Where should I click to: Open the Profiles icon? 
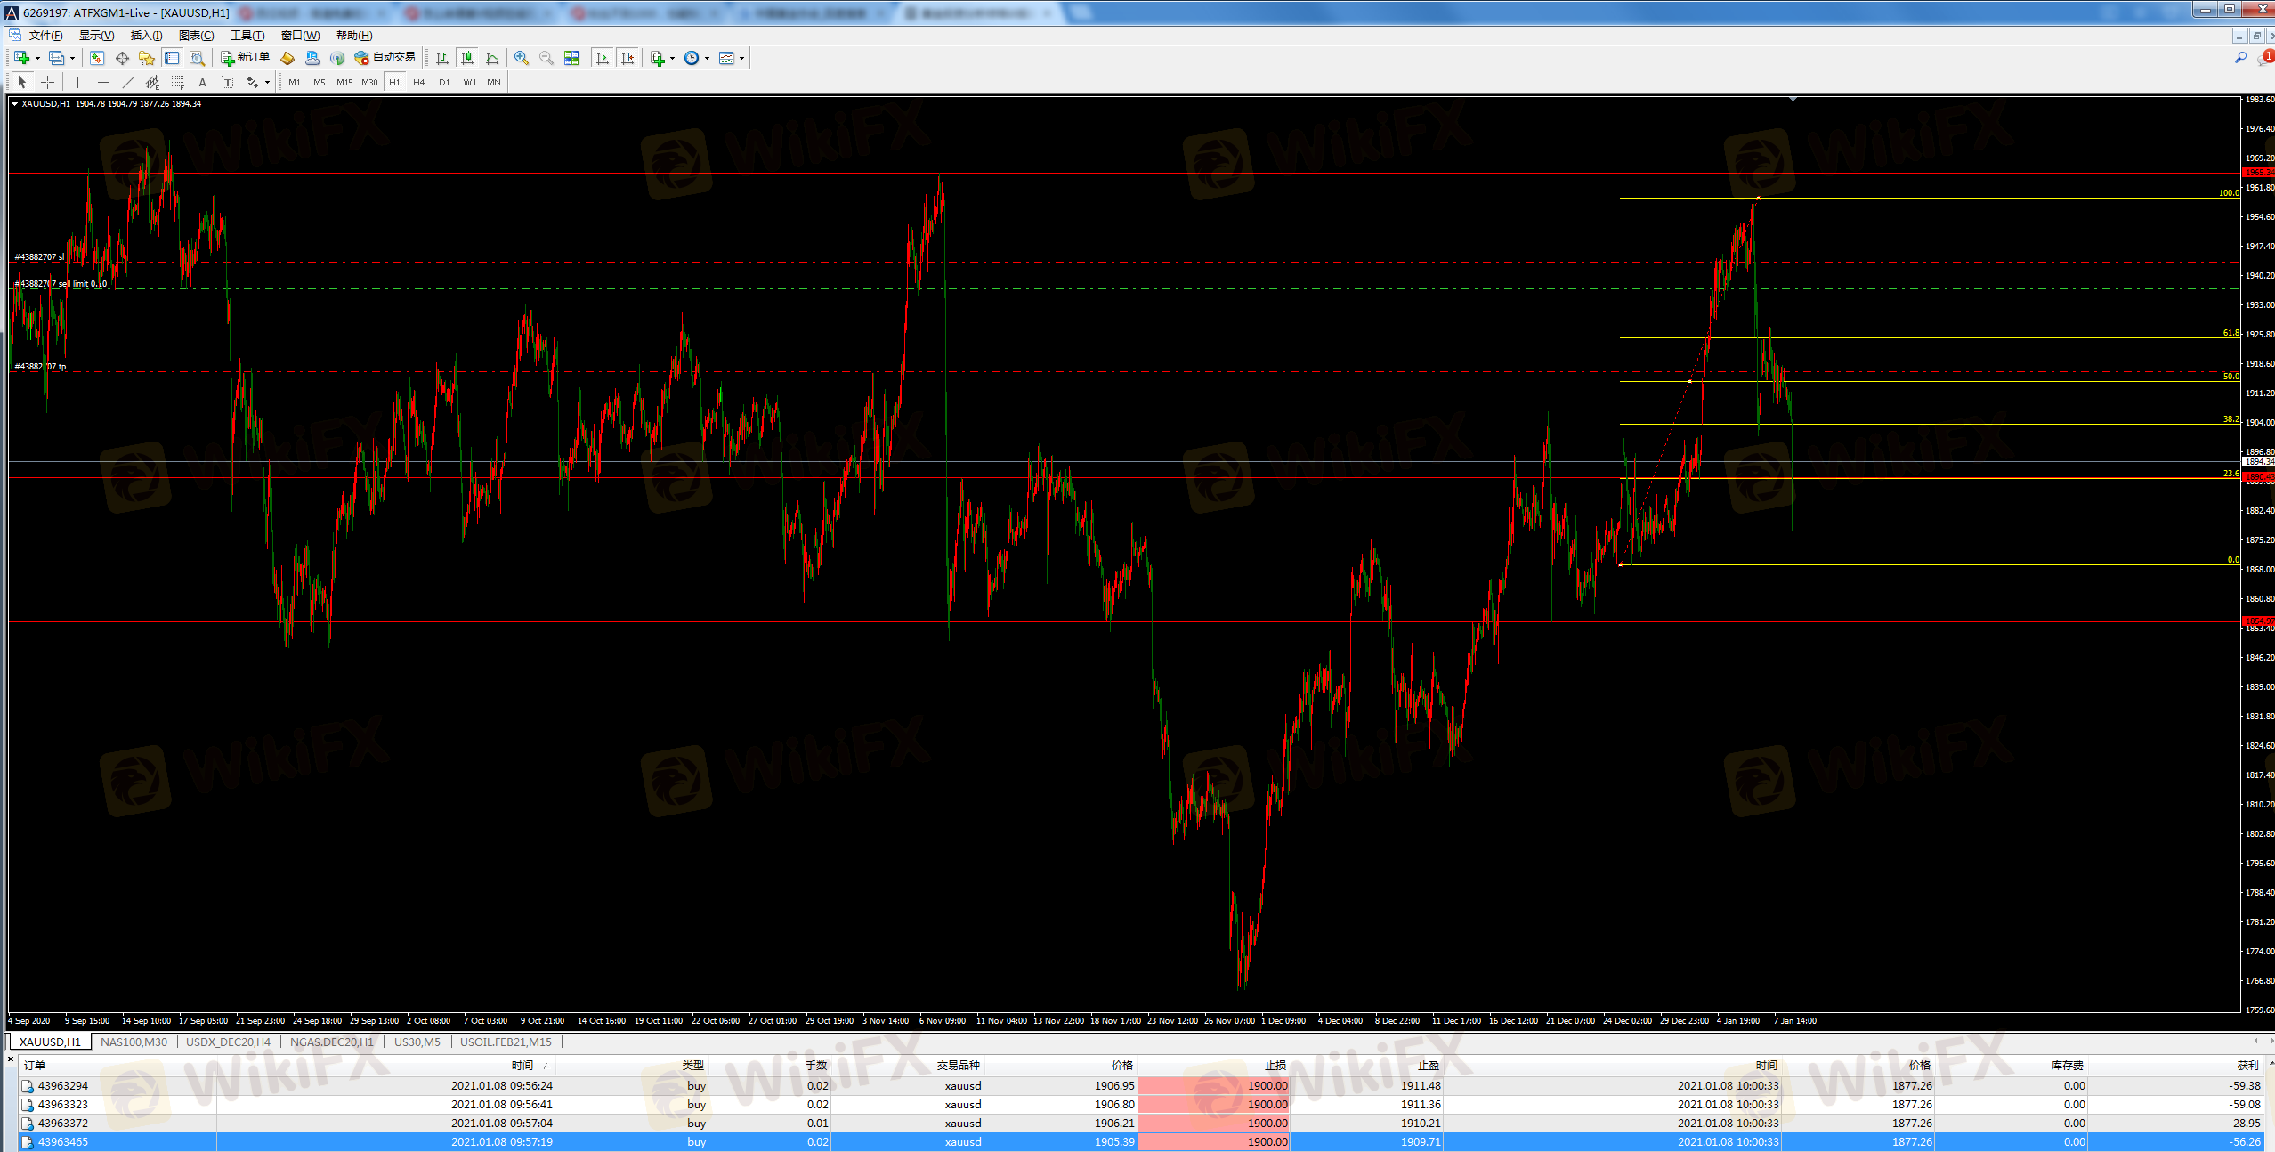coord(56,58)
